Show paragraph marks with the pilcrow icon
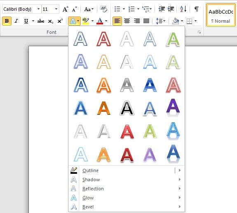237x213 pixels. [196, 9]
